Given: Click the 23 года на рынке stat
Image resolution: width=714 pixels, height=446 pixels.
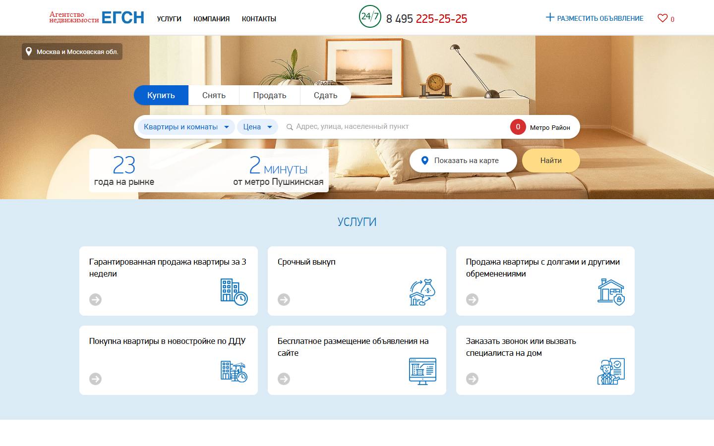Looking at the screenshot, I should coord(124,170).
